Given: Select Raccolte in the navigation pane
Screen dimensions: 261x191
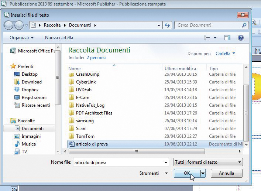Looking at the screenshot, I should coord(23,121).
